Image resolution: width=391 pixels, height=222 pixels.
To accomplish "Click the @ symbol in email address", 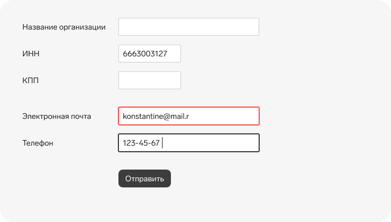I will click(x=166, y=117).
